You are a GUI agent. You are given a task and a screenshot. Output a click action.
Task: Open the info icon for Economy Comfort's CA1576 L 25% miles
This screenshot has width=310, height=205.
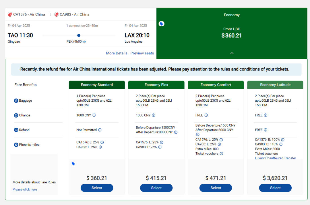pyautogui.click(x=221, y=139)
